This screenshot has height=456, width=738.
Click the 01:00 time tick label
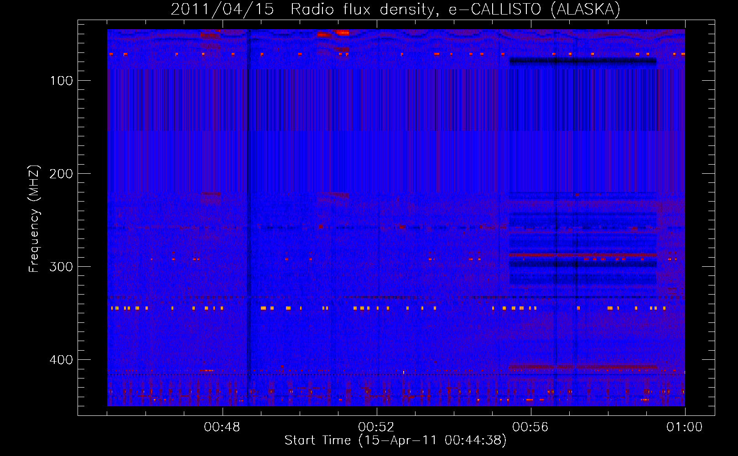coord(684,427)
